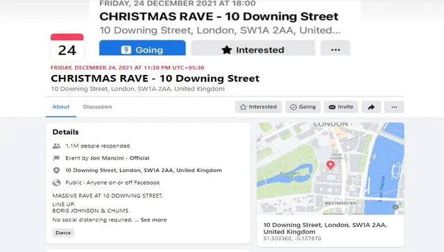444x252 pixels.
Task: Expand description with See more
Action: pos(153,219)
